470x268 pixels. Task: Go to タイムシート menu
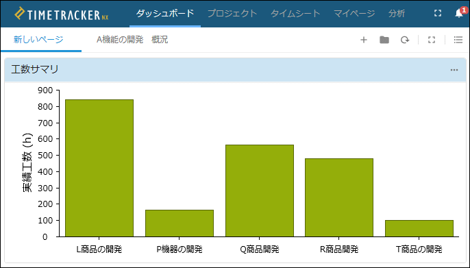[x=295, y=14]
